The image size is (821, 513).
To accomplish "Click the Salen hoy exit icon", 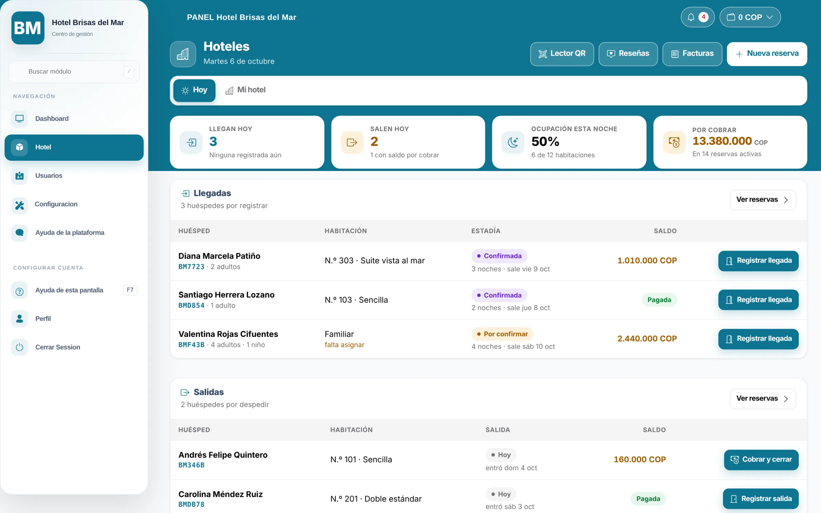I will (352, 142).
